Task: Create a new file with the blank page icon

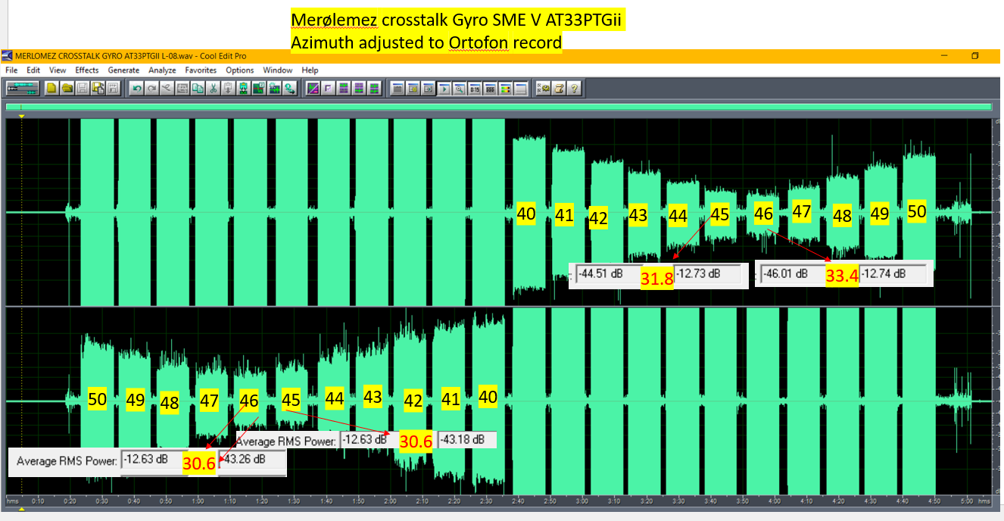Action: click(52, 89)
